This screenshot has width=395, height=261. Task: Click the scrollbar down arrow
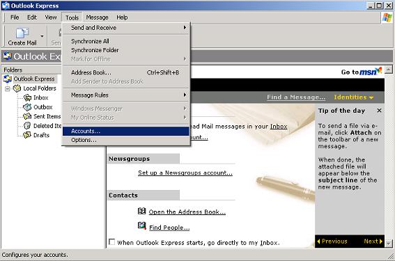click(x=389, y=244)
